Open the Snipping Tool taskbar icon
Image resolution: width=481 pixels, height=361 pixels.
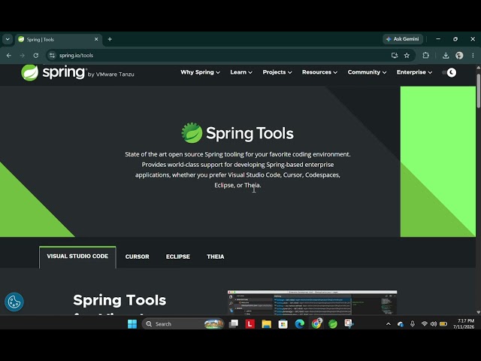tap(349, 323)
